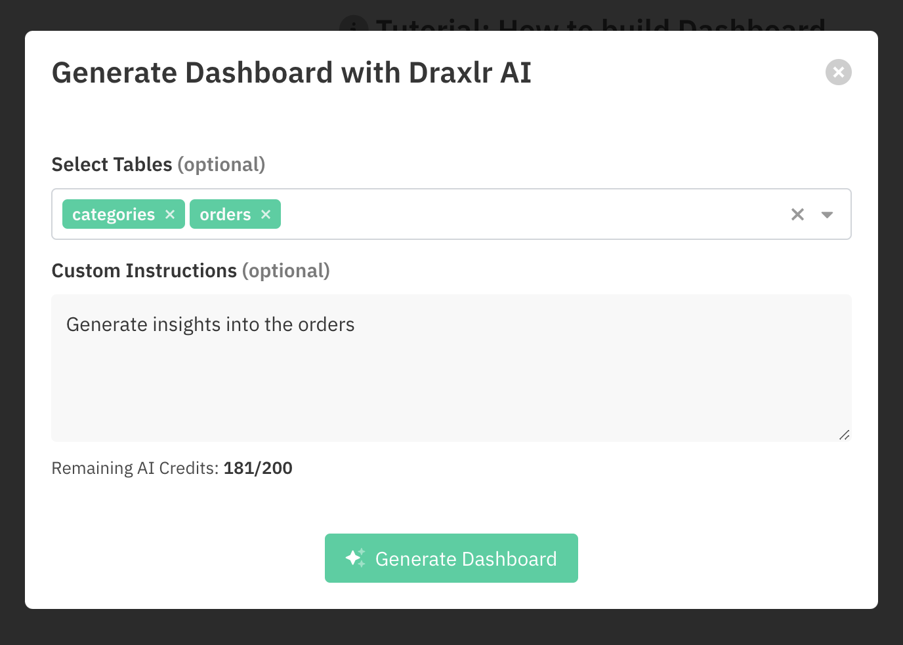Click the dropdown caret beside the clear icon
Image resolution: width=903 pixels, height=645 pixels.
point(827,214)
